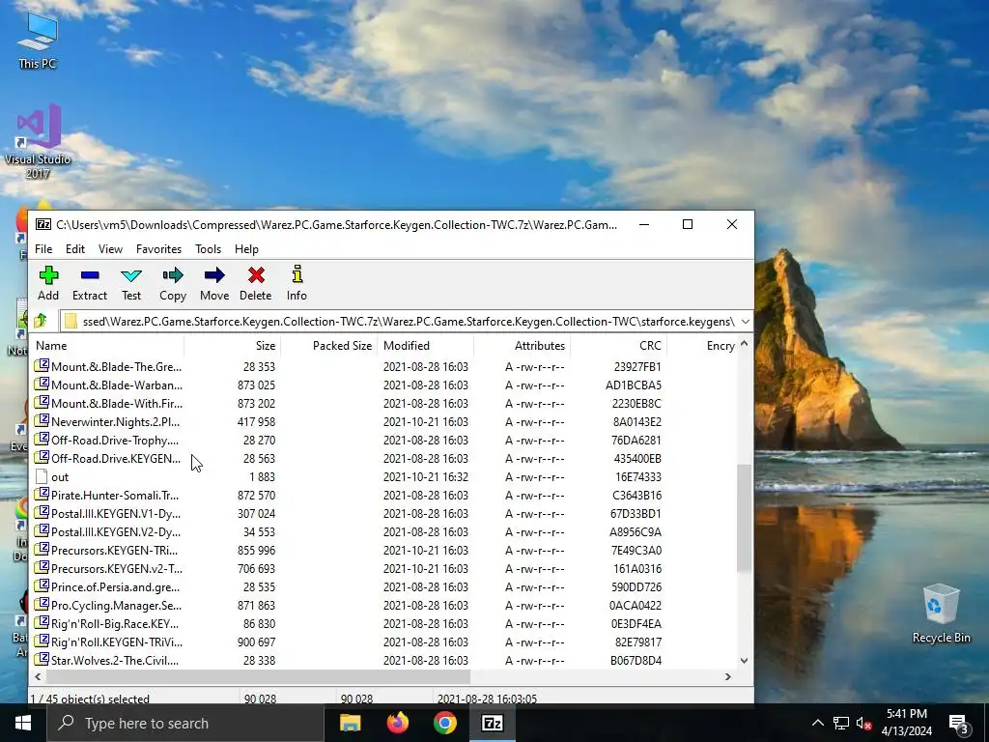The height and width of the screenshot is (742, 989).
Task: Open the Windows Start menu
Action: click(x=23, y=723)
